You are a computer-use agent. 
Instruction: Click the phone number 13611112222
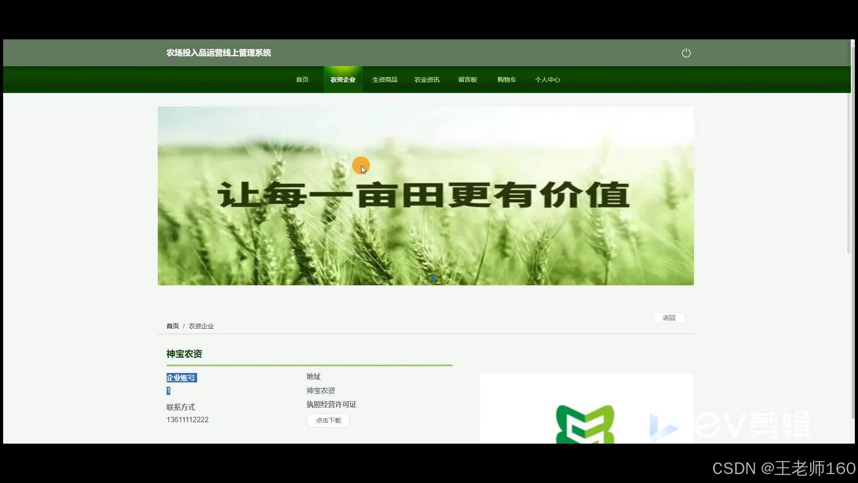187,419
